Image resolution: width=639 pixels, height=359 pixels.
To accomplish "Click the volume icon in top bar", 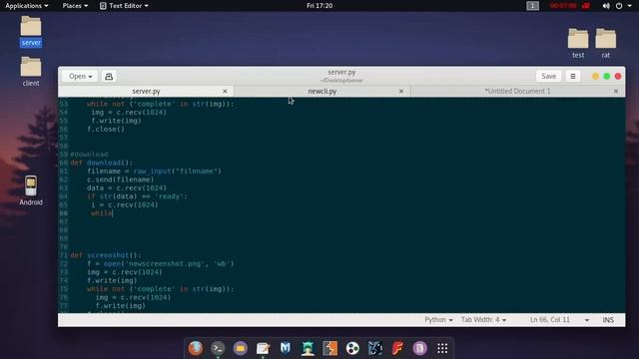I will pyautogui.click(x=606, y=6).
